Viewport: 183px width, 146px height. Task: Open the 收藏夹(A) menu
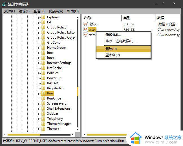[x=56, y=11]
